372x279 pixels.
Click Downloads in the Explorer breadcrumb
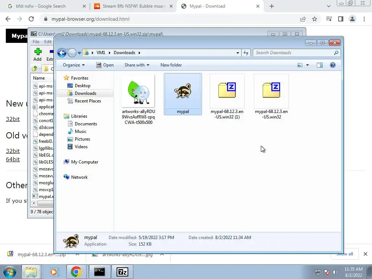pos(124,53)
